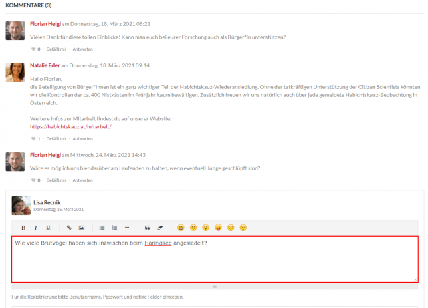Open the habichtskauz.at/mitarbeit link

click(x=71, y=126)
